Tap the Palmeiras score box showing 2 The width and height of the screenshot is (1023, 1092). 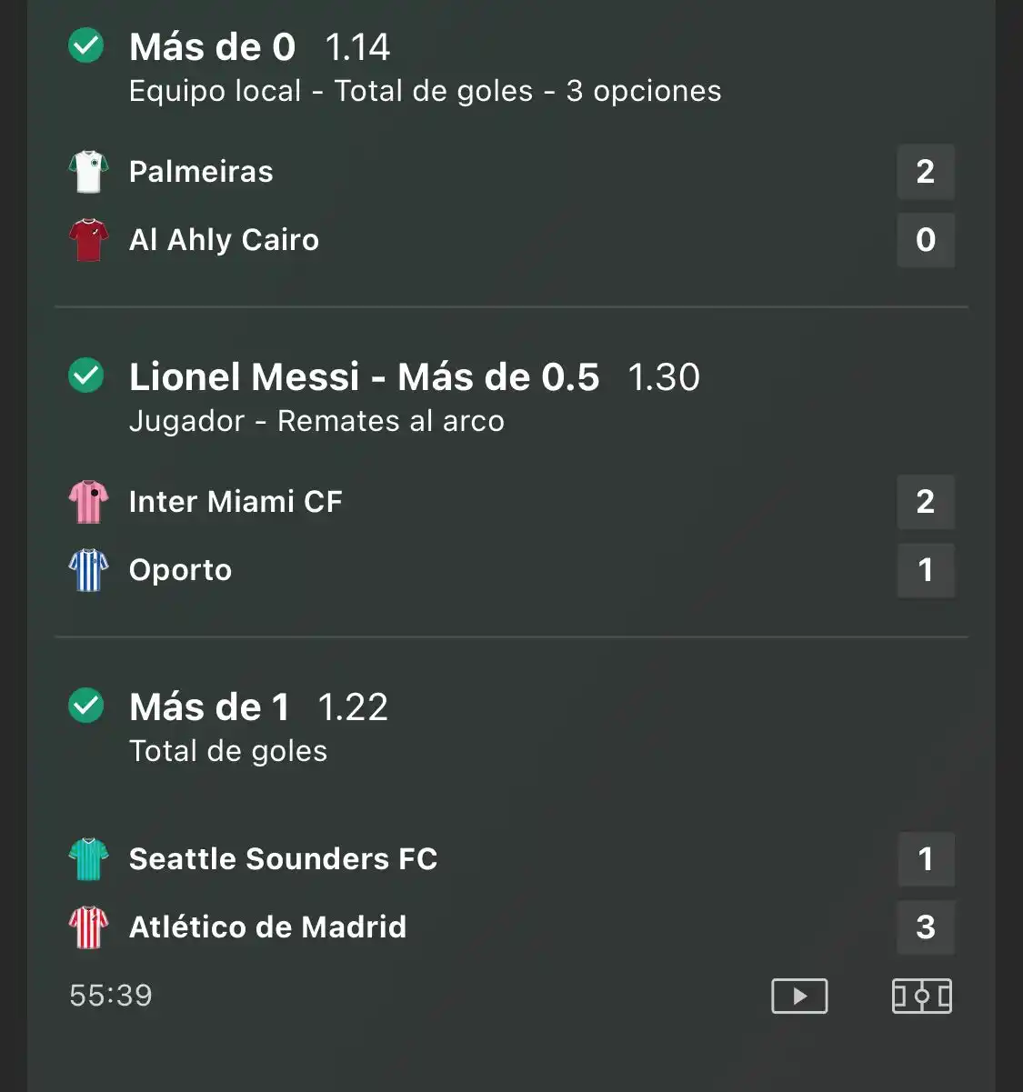pos(926,172)
